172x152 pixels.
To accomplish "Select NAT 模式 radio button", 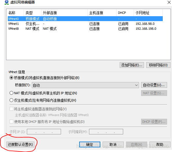I will coord(11,93).
